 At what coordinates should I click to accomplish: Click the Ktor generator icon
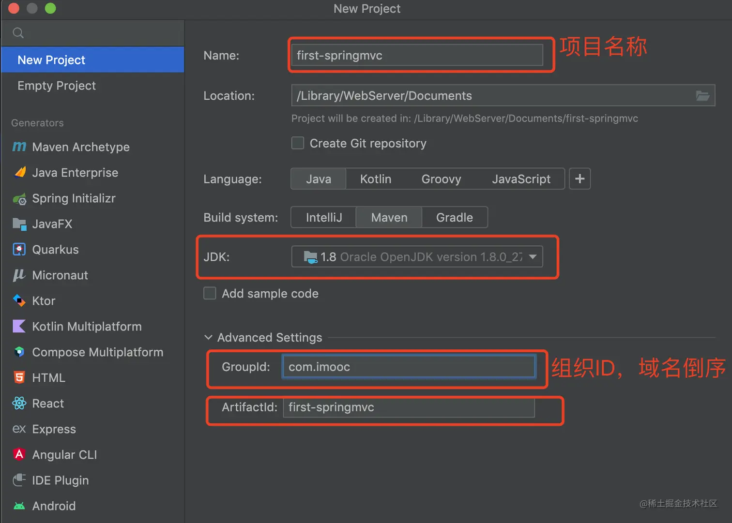coord(19,300)
